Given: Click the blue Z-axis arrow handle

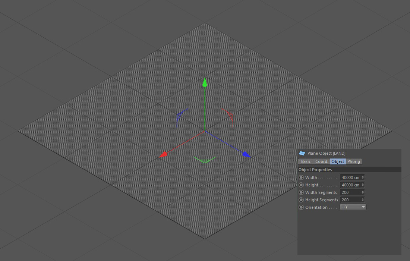Looking at the screenshot, I should coord(246,154).
